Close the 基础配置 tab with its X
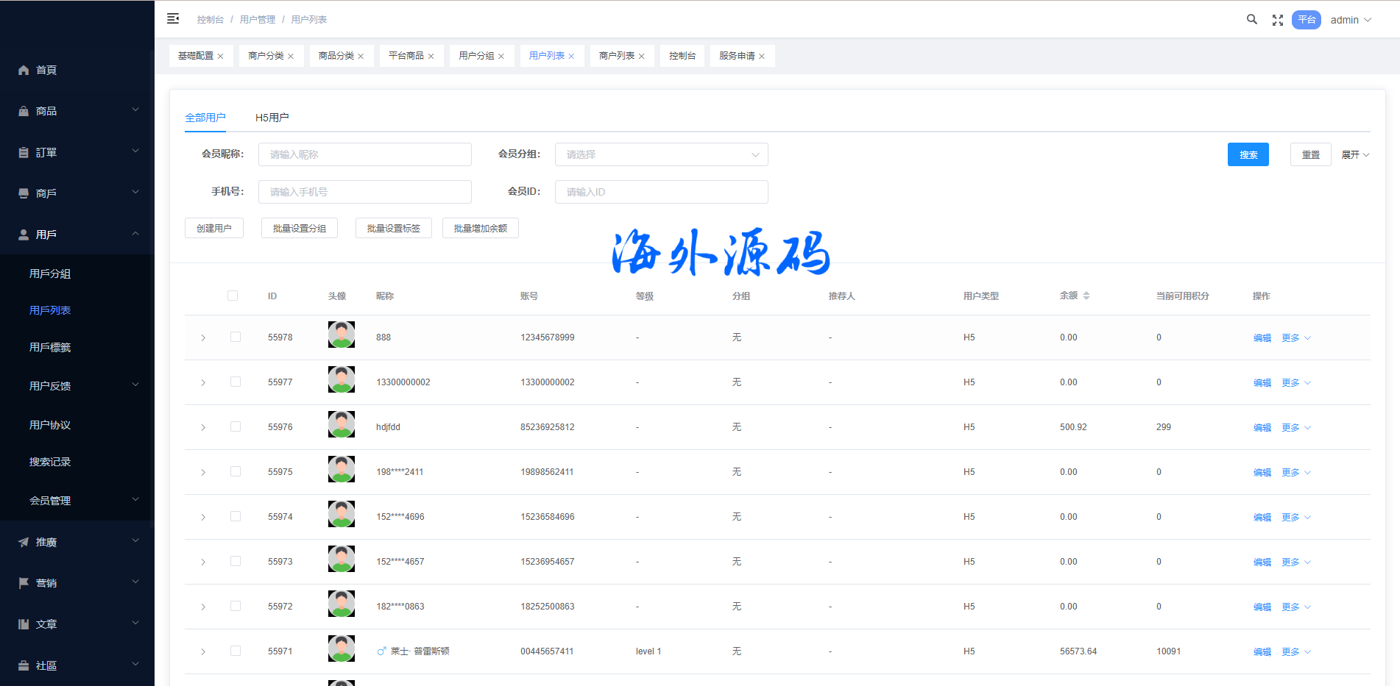Screen dimensions: 1400x686 coord(220,57)
